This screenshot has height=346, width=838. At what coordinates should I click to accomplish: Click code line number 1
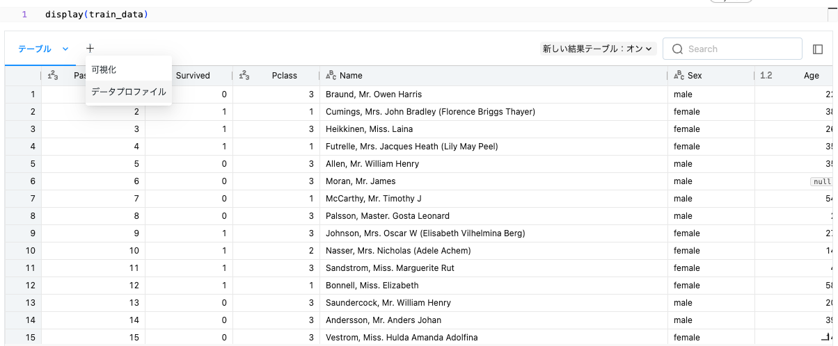pos(24,14)
